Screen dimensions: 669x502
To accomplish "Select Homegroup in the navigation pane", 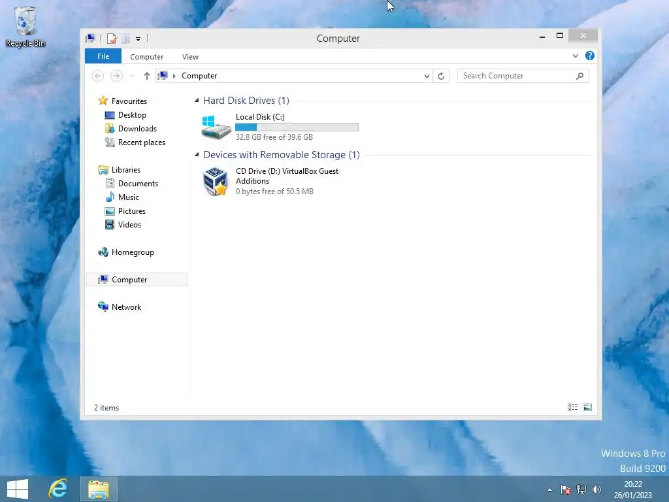I will (x=133, y=252).
